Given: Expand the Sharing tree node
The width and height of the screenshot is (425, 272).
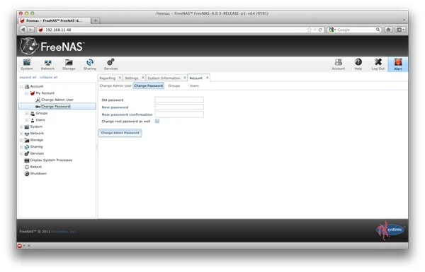Looking at the screenshot, I should 21,147.
